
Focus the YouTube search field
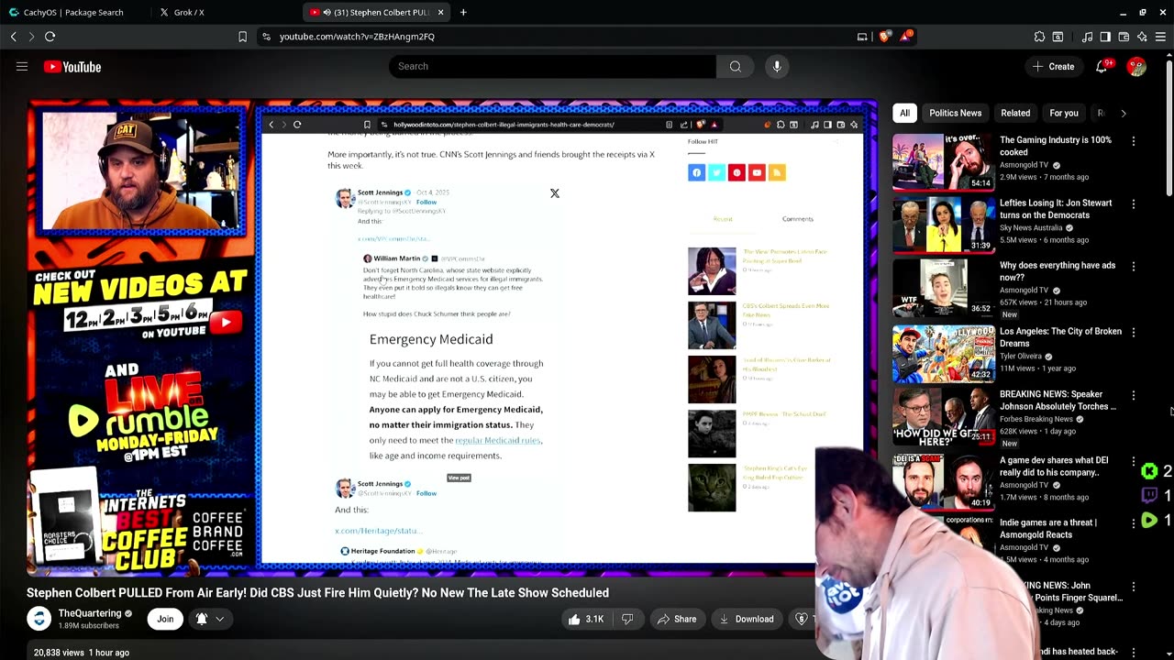(552, 66)
